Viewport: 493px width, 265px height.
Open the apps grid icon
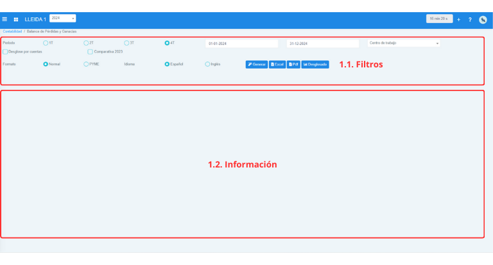click(16, 19)
